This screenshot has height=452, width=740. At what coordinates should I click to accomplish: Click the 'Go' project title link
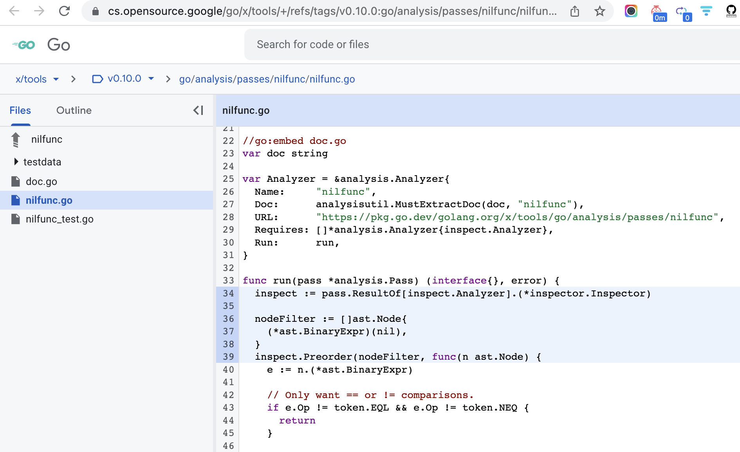tap(59, 45)
